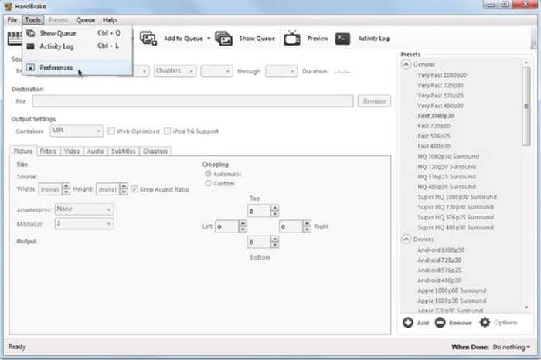
Task: Open the Queue menu
Action: pyautogui.click(x=85, y=20)
